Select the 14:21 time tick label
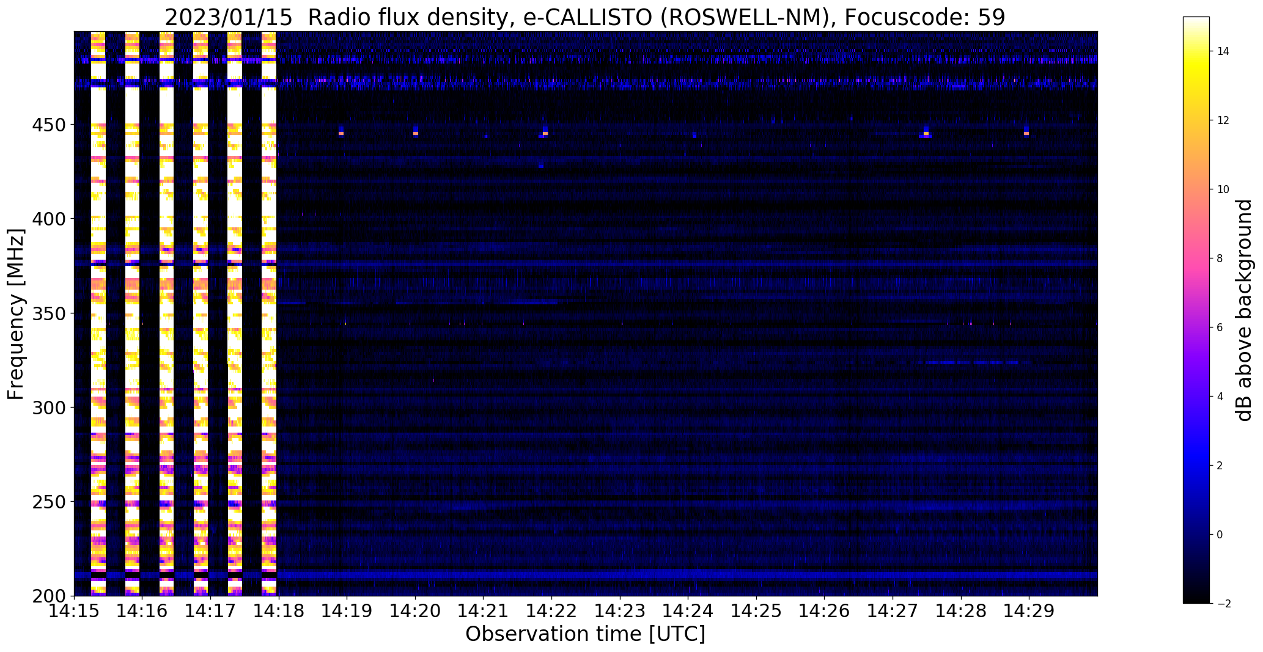 (484, 610)
